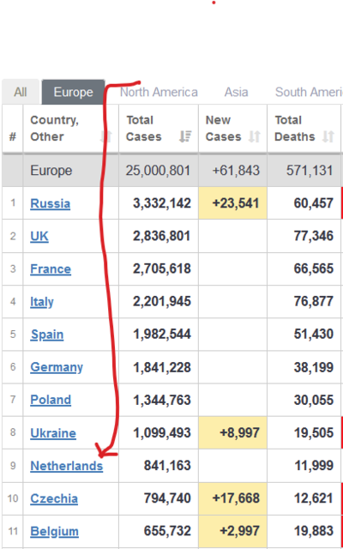Viewport: 343px width, 549px height.
Task: Click the Poland link
Action: [51, 400]
